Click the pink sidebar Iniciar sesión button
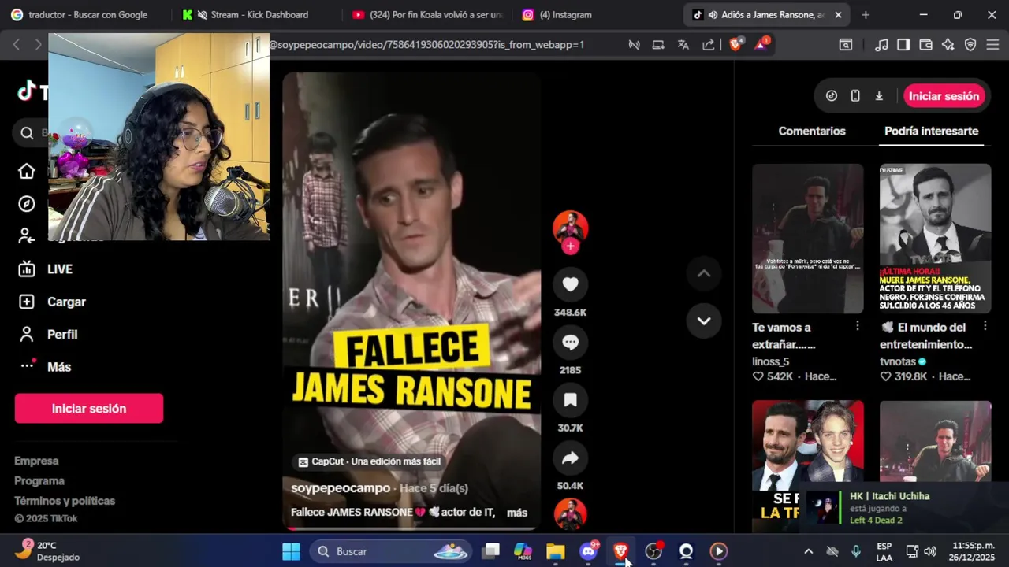The image size is (1009, 567). [89, 409]
